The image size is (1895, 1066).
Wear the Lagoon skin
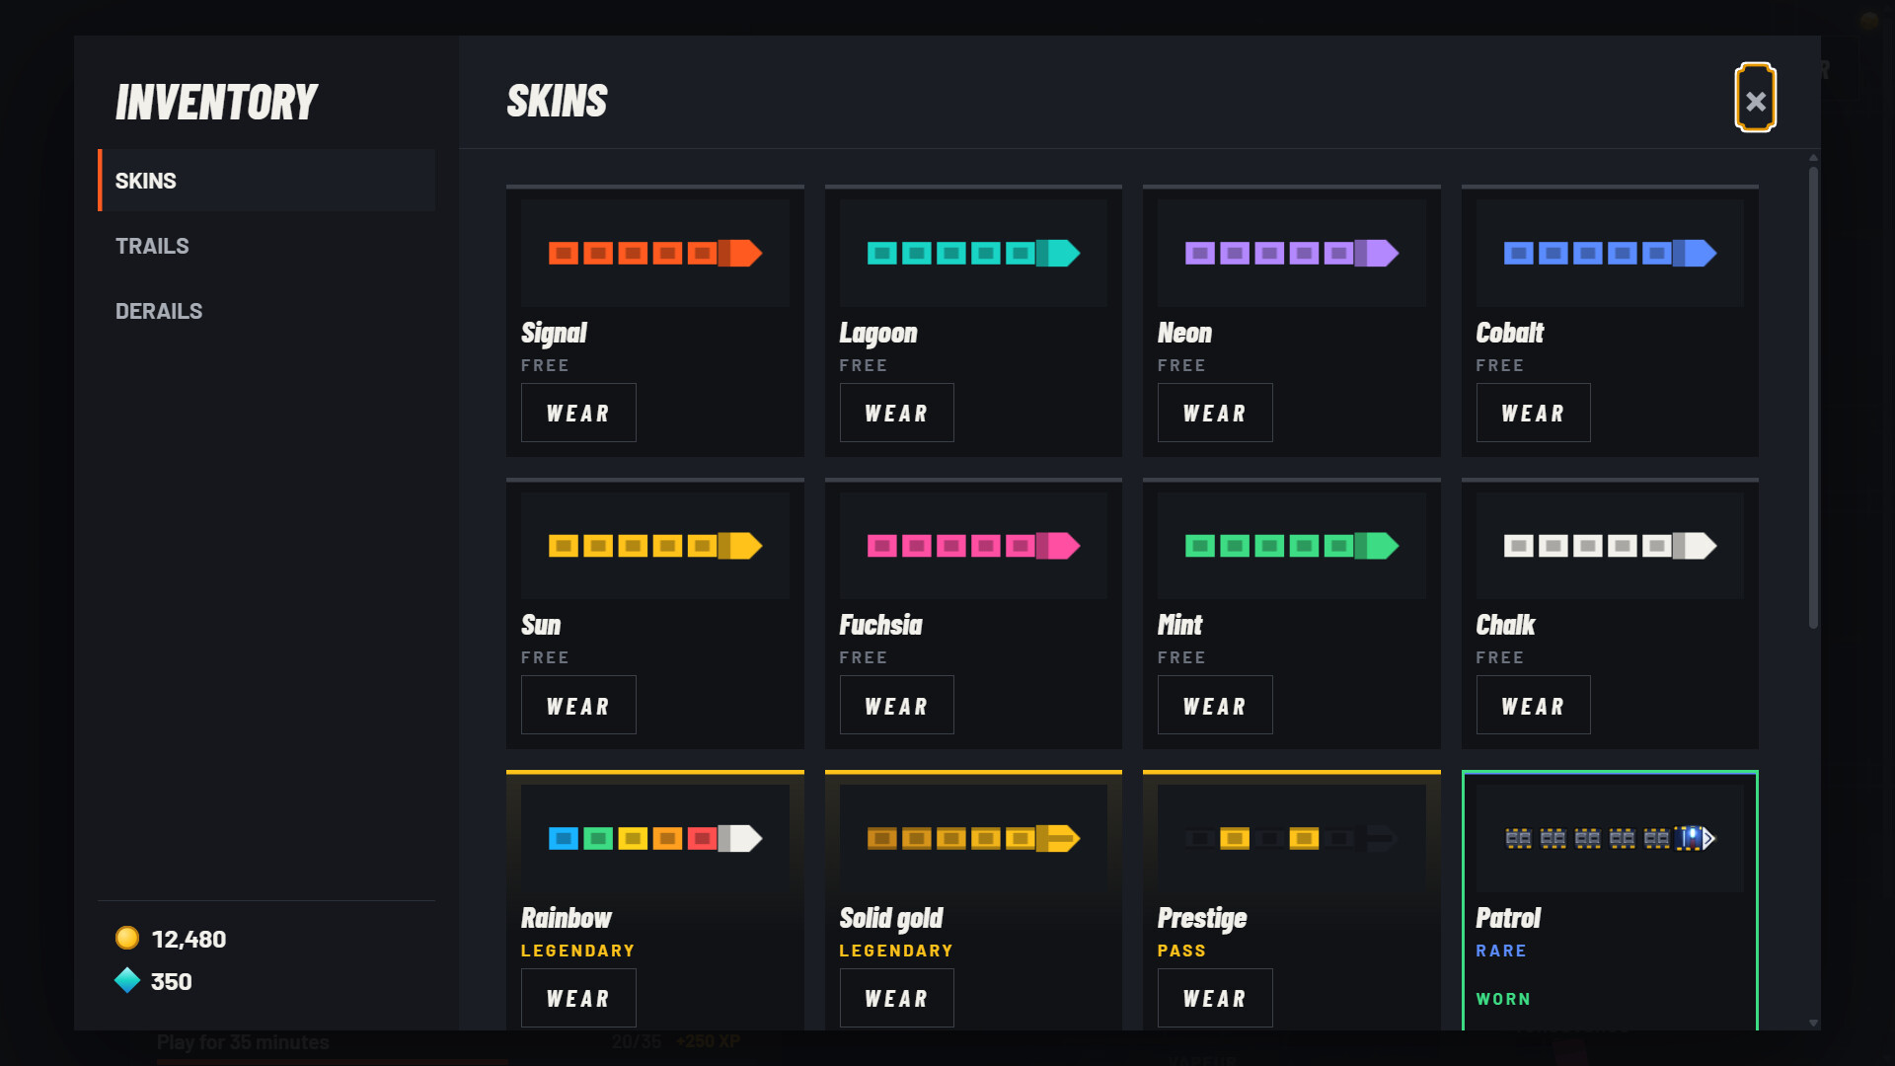[896, 413]
